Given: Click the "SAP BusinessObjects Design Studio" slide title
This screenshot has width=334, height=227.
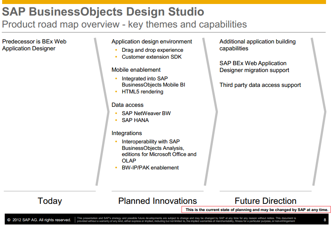Looking at the screenshot, I should 103,12.
